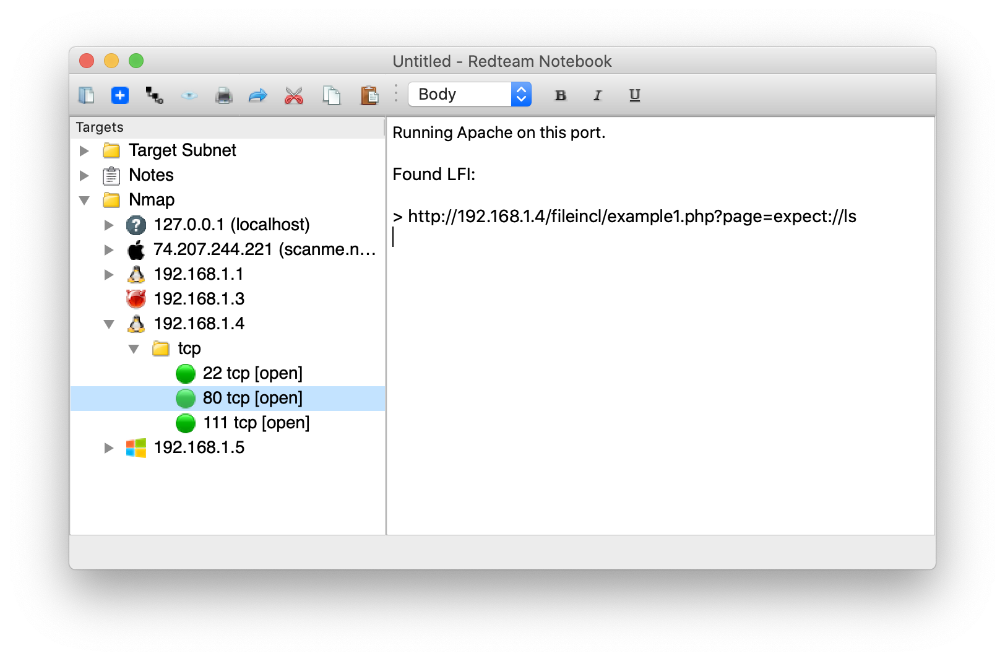Viewport: 1005px width, 661px height.
Task: Click the question mark icon for localhost
Action: coord(136,225)
